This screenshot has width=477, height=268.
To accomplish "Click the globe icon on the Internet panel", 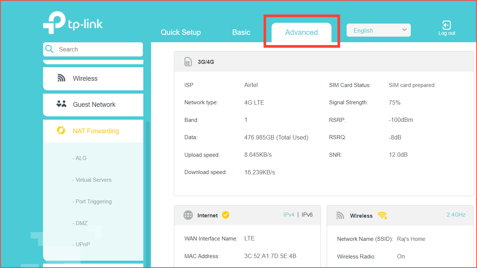I will coord(188,216).
